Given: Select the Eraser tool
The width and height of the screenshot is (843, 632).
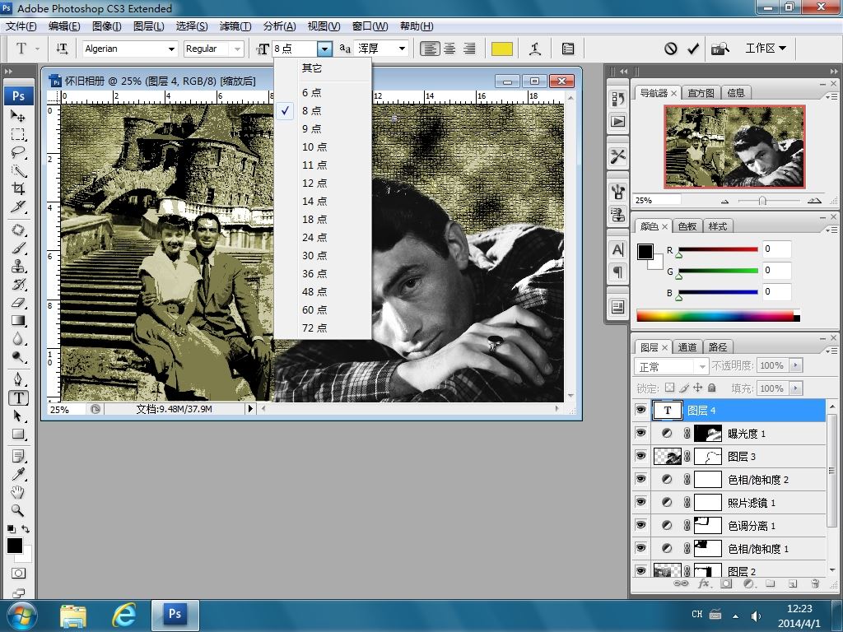Looking at the screenshot, I should click(x=18, y=303).
